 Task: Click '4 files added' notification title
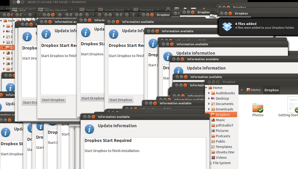coord(246,24)
